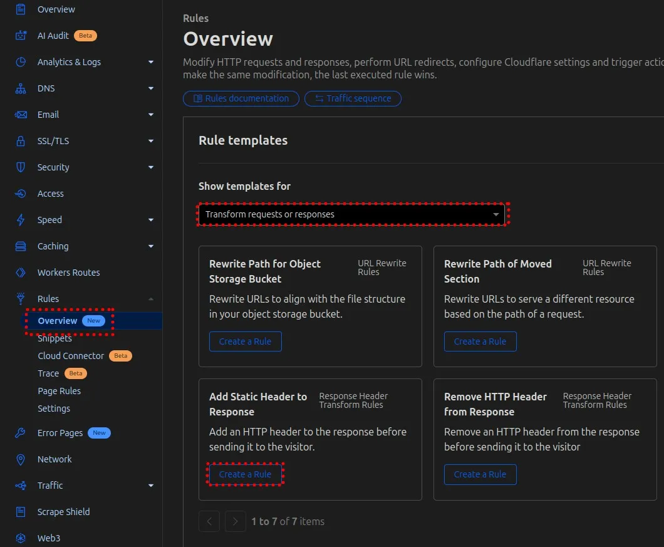Click the '1 to 7 of 7 items' text
The width and height of the screenshot is (664, 547).
pos(288,521)
